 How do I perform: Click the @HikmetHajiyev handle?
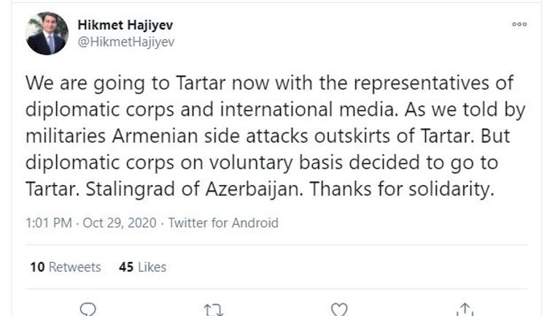125,42
